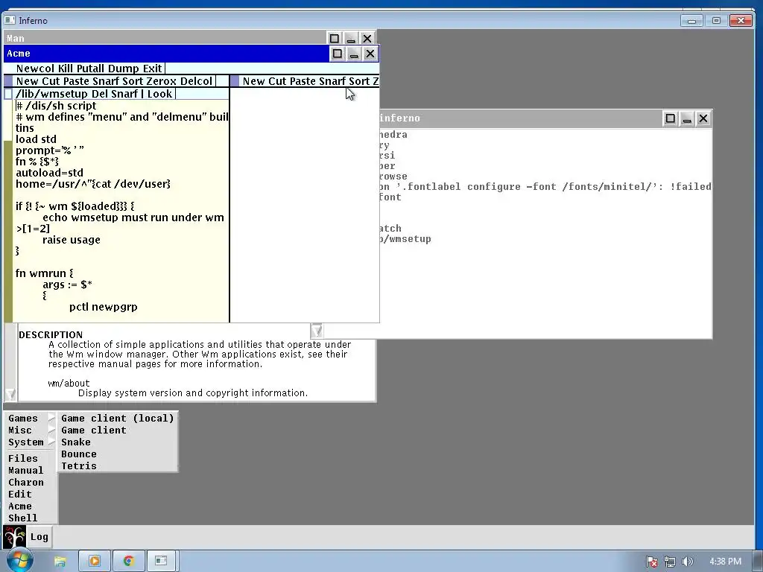Click Look in the /lib/wmsetup tag
The image size is (763, 572).
point(159,94)
